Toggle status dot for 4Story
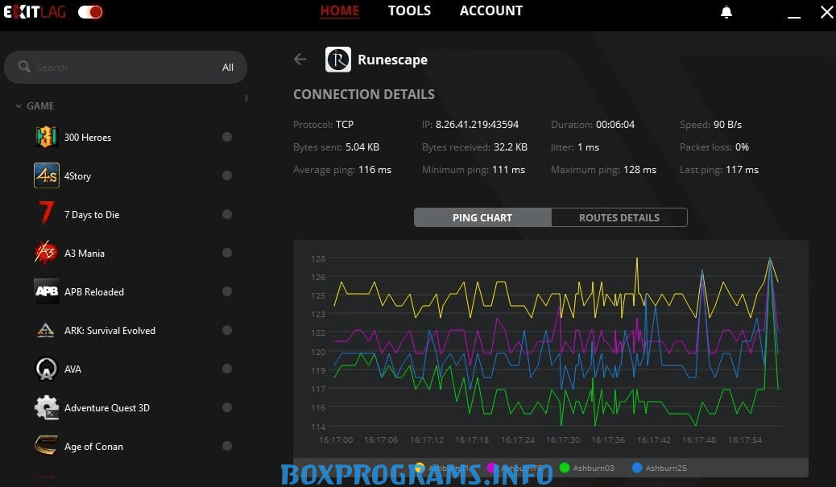 click(227, 175)
